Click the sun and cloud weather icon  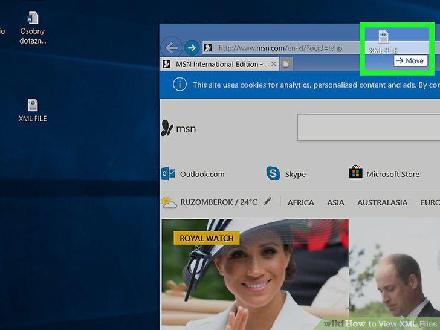coord(169,202)
